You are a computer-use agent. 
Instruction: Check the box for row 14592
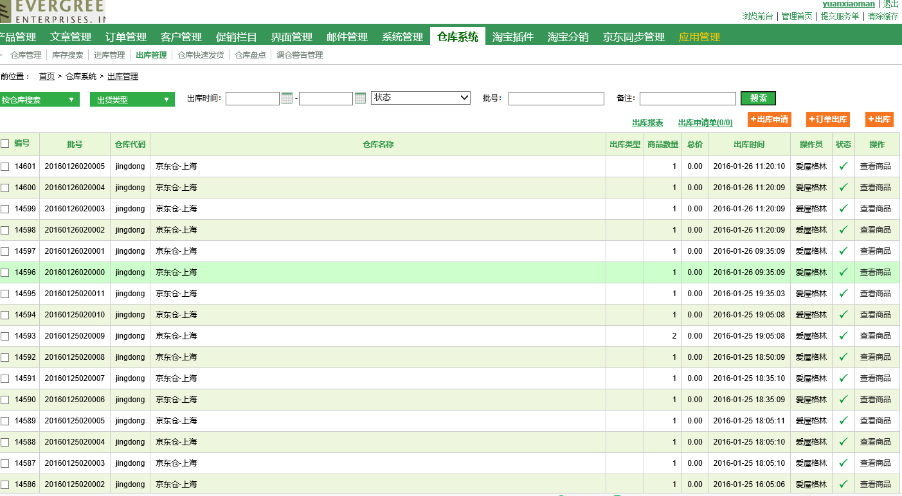[x=5, y=357]
